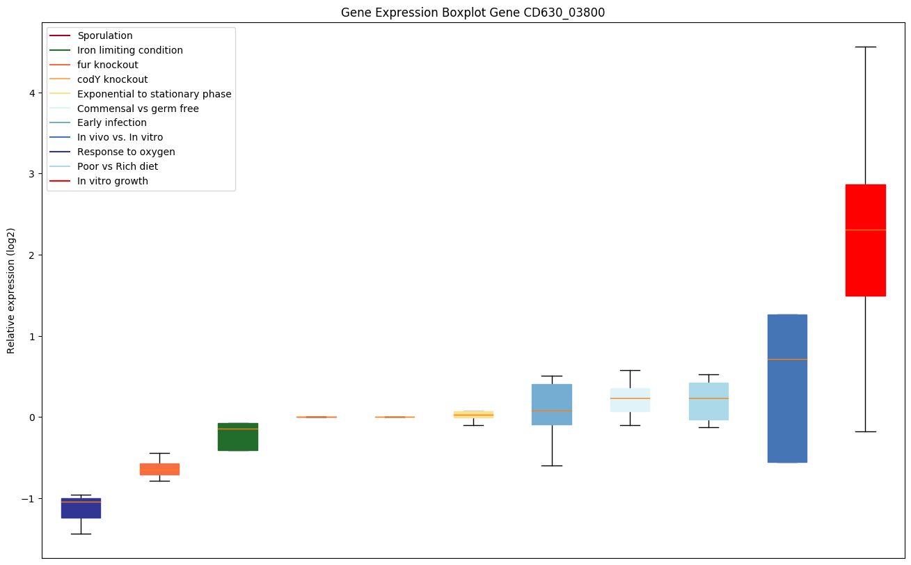
Task: Click the yellow Exponential to stationary box
Action: [473, 415]
